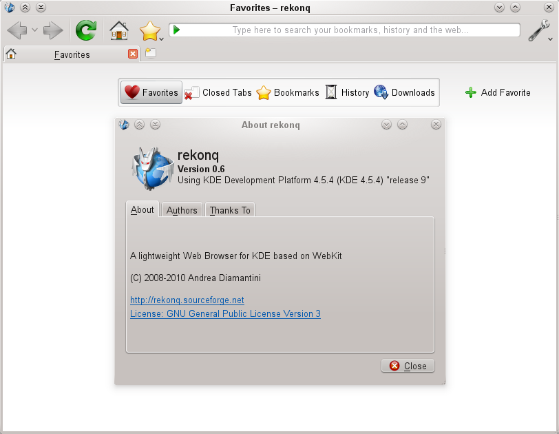Reload the page with green refresh icon
This screenshot has width=559, height=434.
(x=86, y=30)
